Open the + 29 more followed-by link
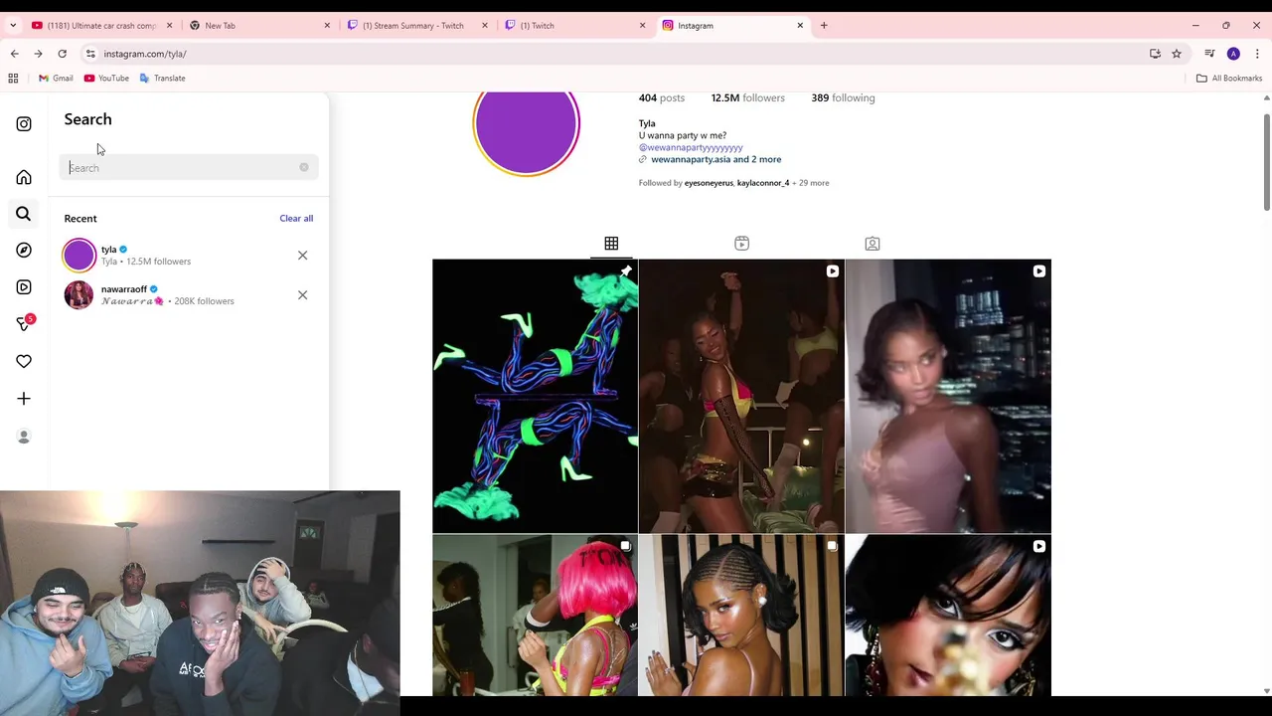The image size is (1272, 716). coord(810,183)
